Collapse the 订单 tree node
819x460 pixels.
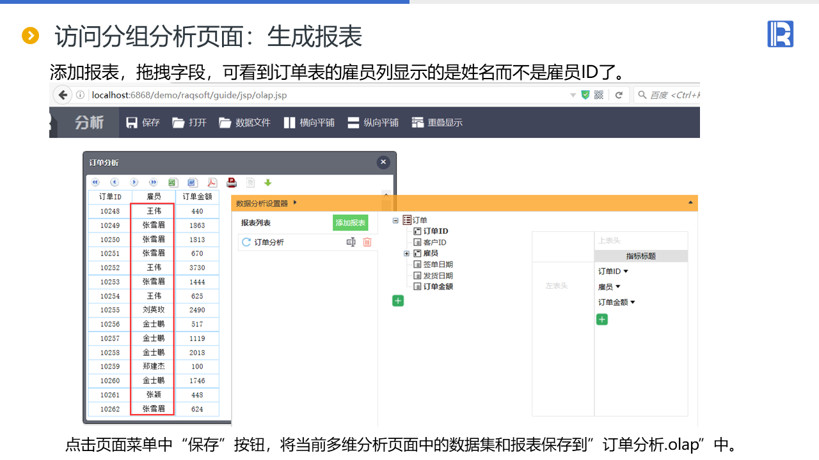click(396, 220)
